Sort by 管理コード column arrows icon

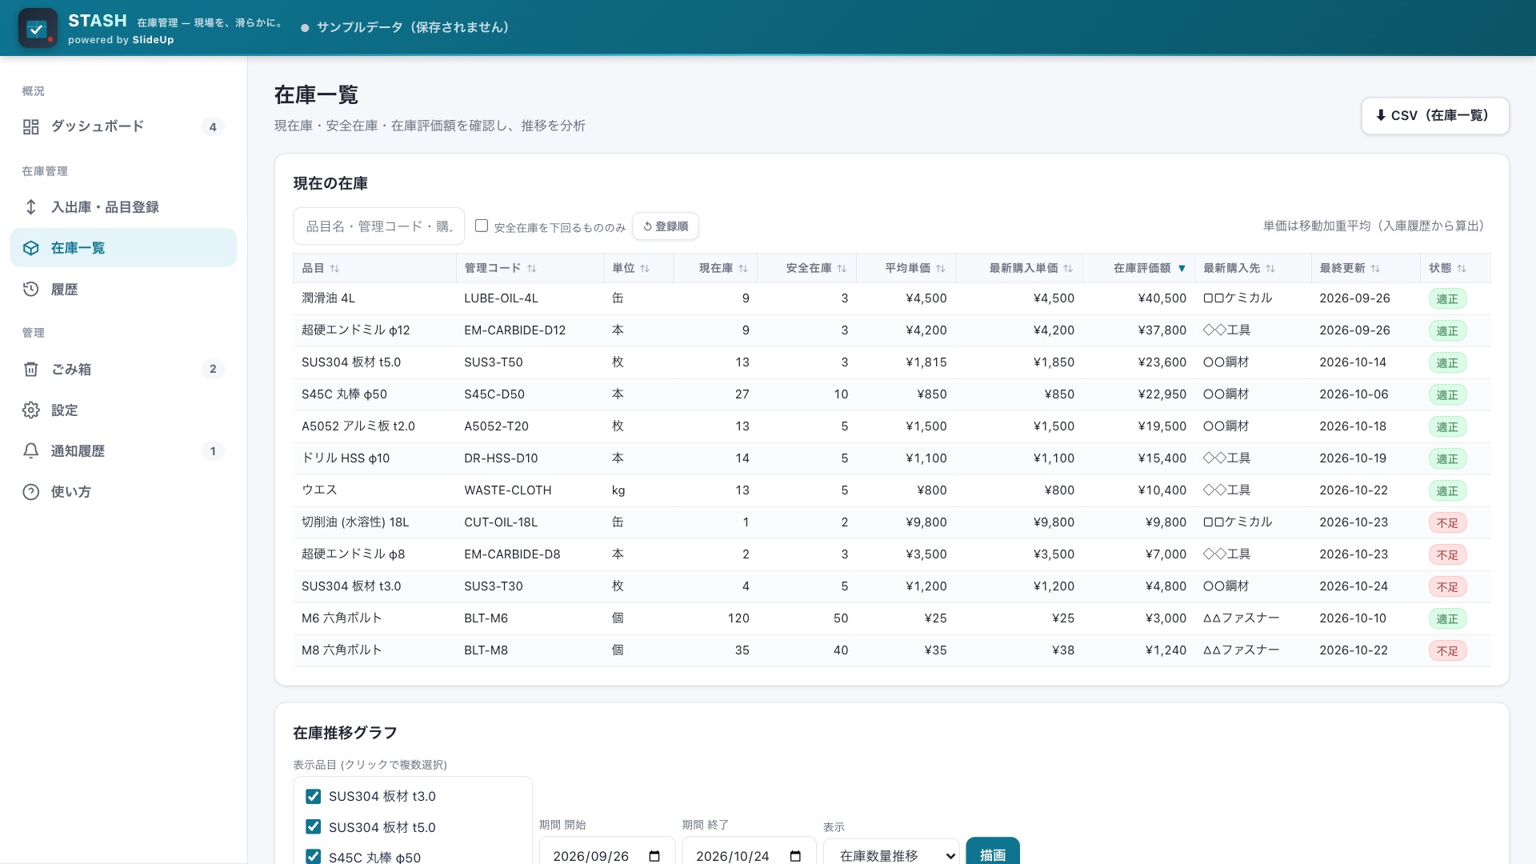click(531, 269)
